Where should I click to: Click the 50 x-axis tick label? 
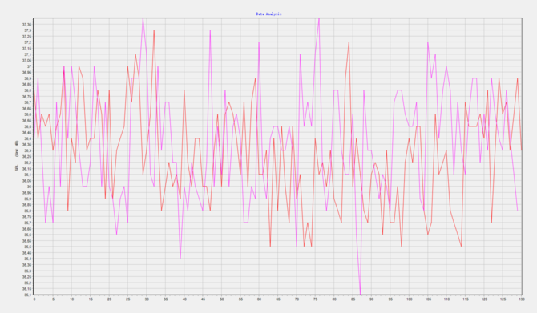click(221, 299)
